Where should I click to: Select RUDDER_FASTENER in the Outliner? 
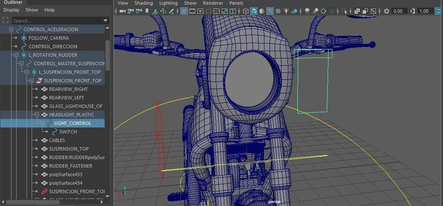(70, 166)
